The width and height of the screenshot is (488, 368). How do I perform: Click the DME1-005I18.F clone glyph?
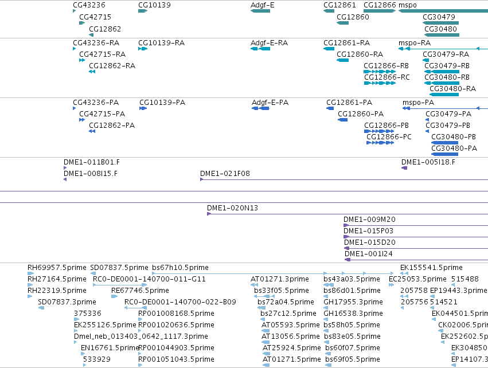click(x=404, y=168)
